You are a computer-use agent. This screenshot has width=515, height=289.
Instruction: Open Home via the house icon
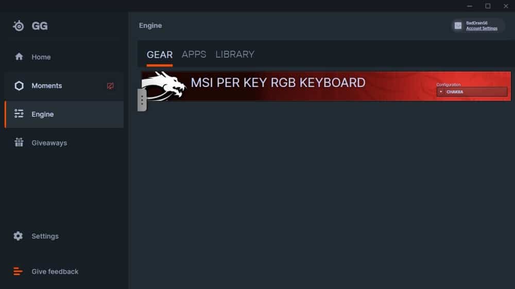click(19, 57)
